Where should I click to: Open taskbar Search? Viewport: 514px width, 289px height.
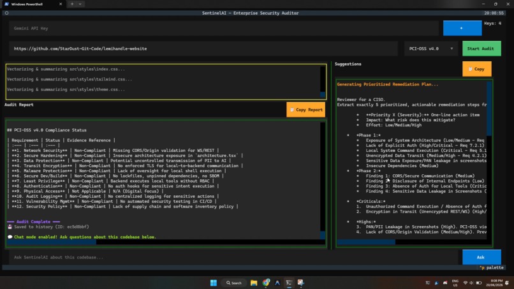click(x=234, y=283)
